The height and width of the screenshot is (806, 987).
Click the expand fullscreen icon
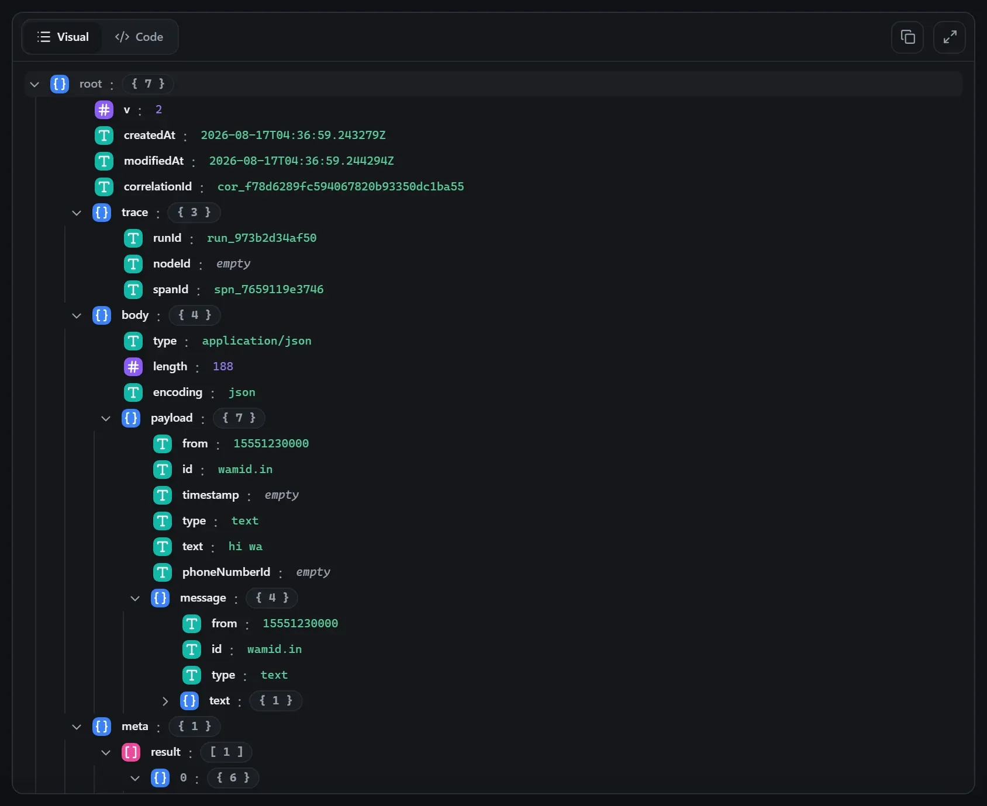[950, 37]
